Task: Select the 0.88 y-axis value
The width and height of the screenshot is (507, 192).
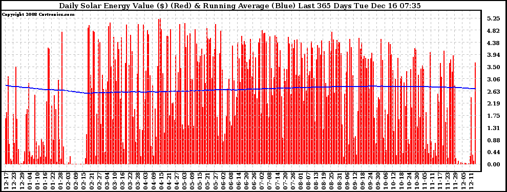Action: [x=493, y=140]
